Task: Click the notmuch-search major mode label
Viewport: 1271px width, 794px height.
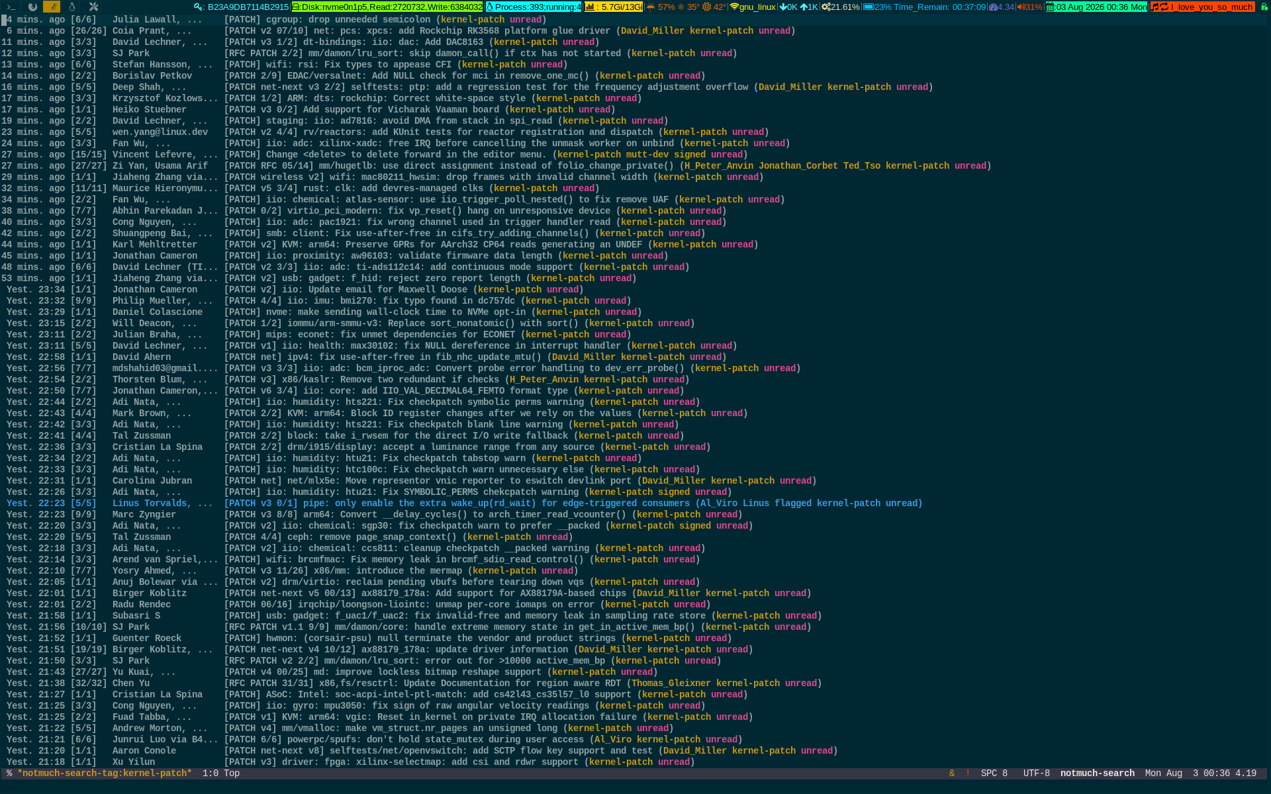Action: (1097, 773)
